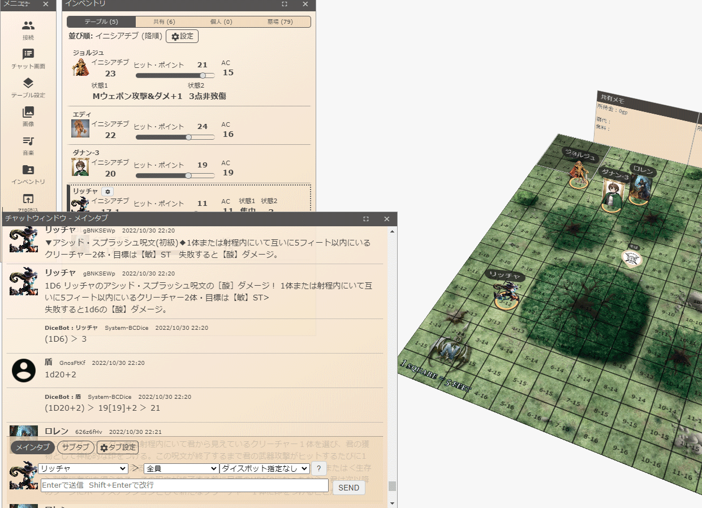Open テーブル設定 layers icon

coord(28,83)
